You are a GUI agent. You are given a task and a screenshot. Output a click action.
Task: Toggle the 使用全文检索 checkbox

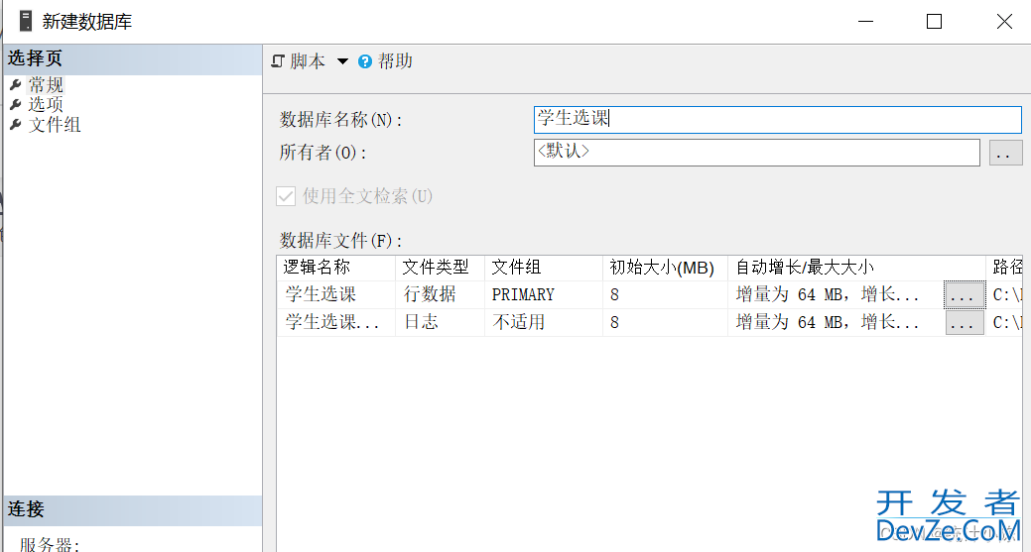pos(286,196)
